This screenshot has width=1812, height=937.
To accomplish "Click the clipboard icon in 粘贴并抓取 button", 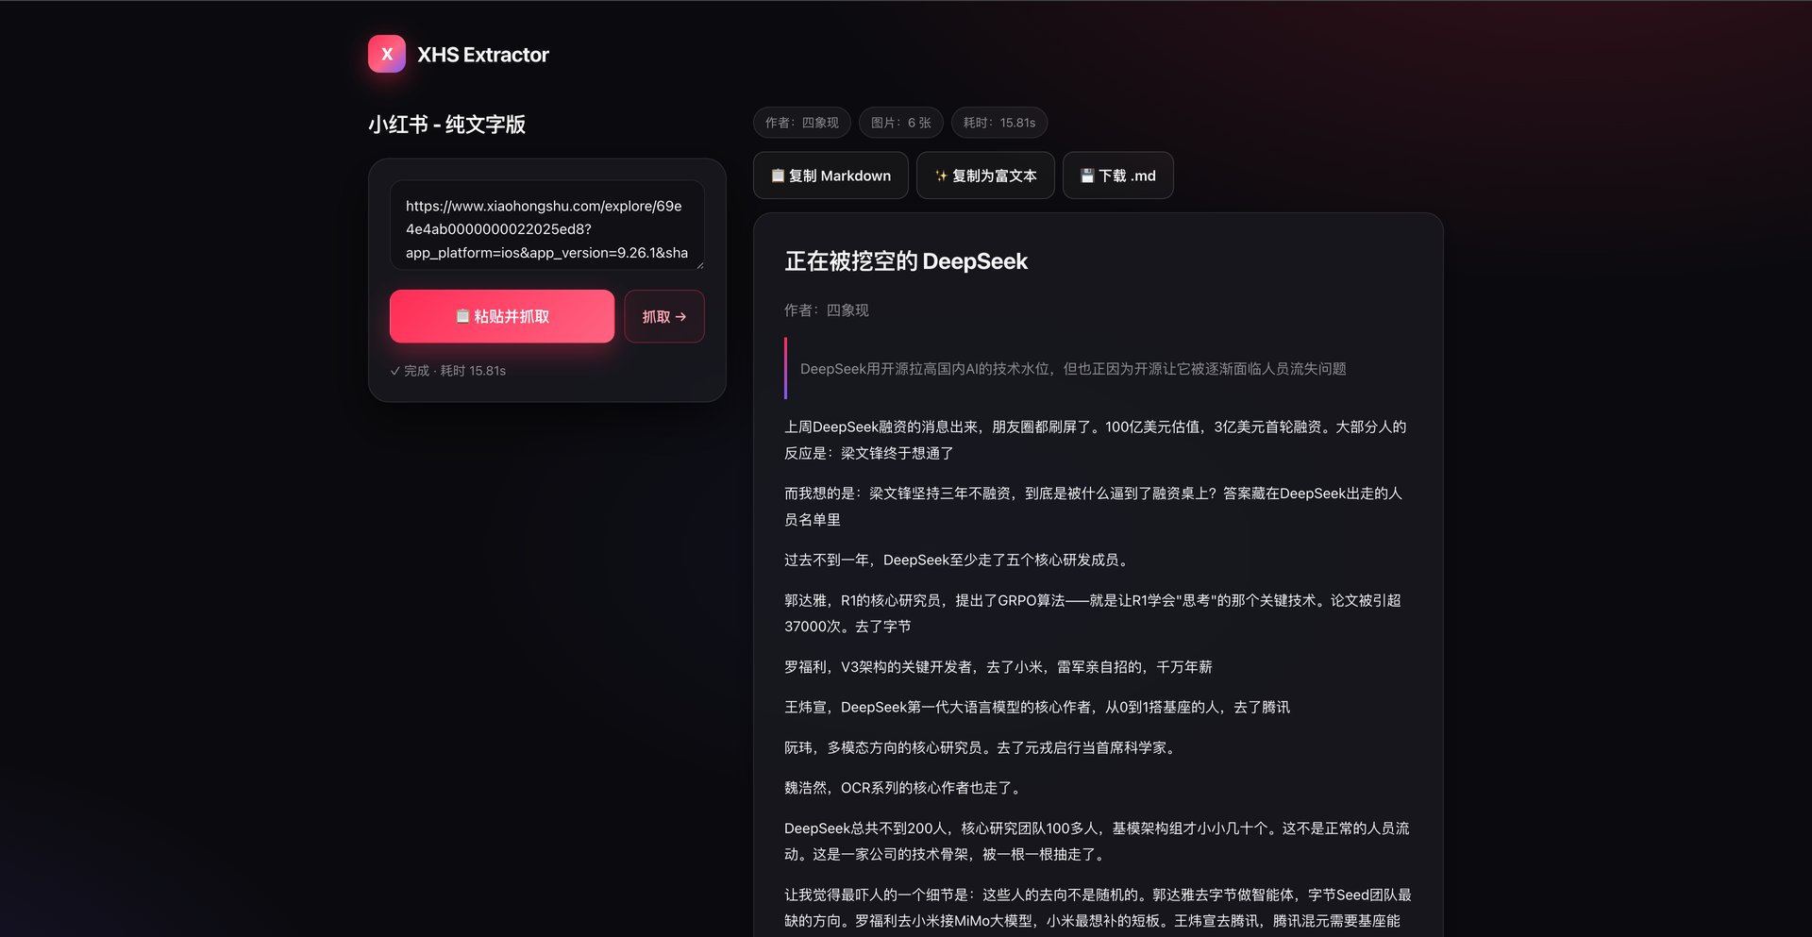I will click(462, 316).
